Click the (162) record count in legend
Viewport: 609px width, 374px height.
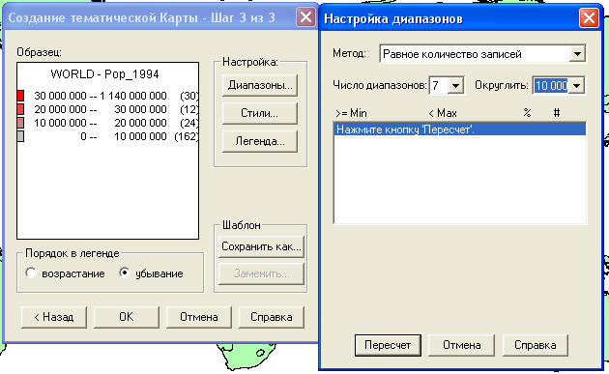(x=187, y=136)
